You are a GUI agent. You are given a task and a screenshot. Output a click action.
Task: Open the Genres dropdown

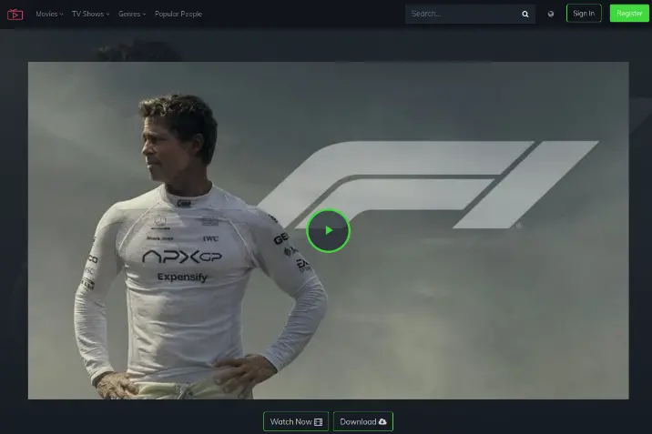coord(132,15)
